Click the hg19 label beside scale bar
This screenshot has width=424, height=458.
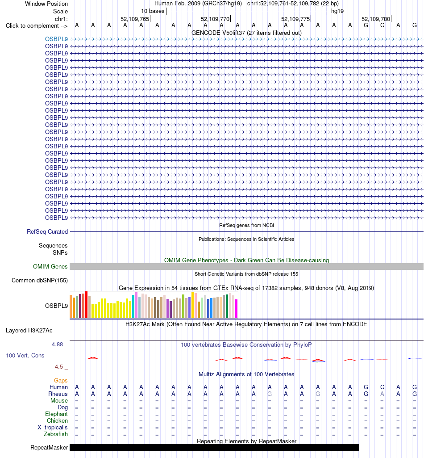click(x=337, y=11)
